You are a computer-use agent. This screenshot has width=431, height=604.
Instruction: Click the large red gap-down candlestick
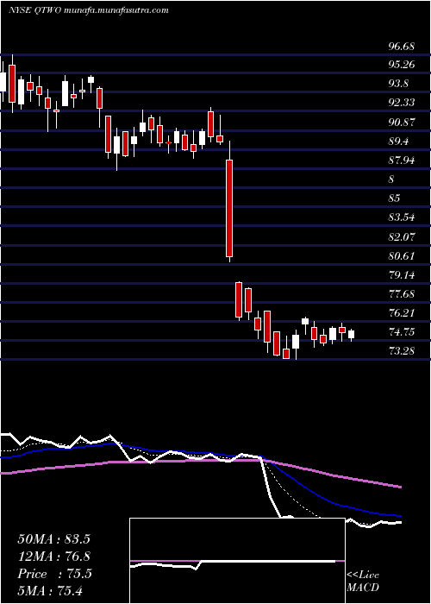point(229,209)
